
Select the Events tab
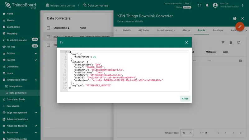(x=201, y=30)
